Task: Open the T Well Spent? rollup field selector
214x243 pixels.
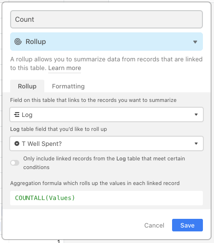Action: tap(107, 143)
